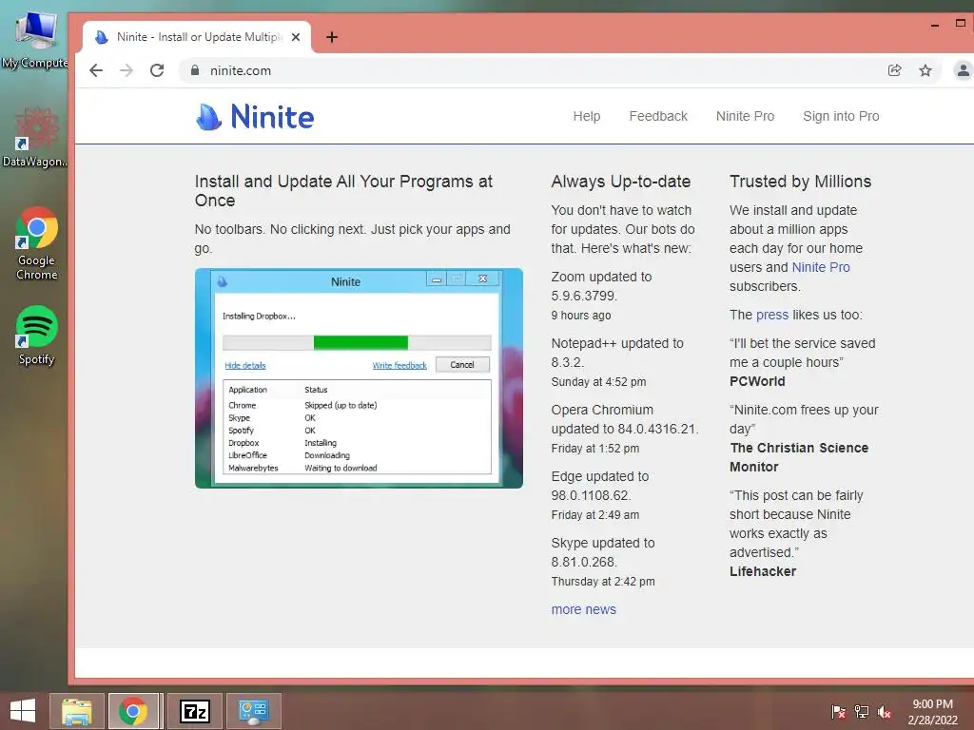Open the Control Panel taskbar icon
The image size is (974, 730).
coord(254,711)
